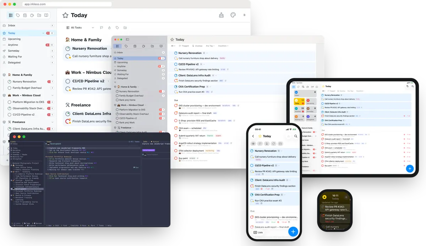Toggle the sidebar panel icon in Mac window
Image resolution: width=426 pixels, height=246 pixels.
(127, 39)
